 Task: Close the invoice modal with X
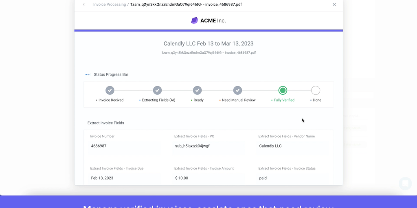coord(334,4)
